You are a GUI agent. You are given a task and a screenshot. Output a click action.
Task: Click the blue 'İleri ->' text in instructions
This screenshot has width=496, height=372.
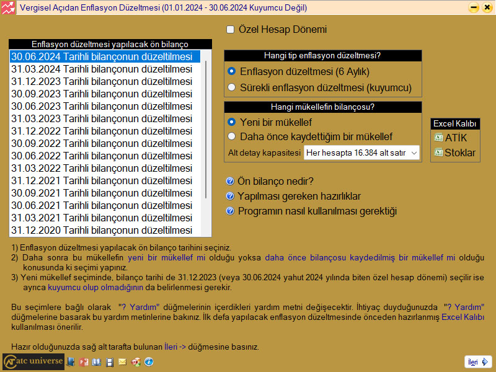pos(175,347)
